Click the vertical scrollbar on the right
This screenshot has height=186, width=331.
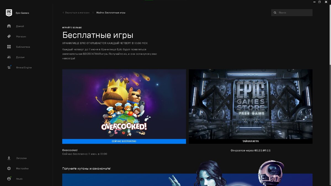click(x=330, y=34)
